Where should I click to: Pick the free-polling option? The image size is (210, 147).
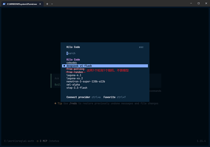click(x=75, y=69)
